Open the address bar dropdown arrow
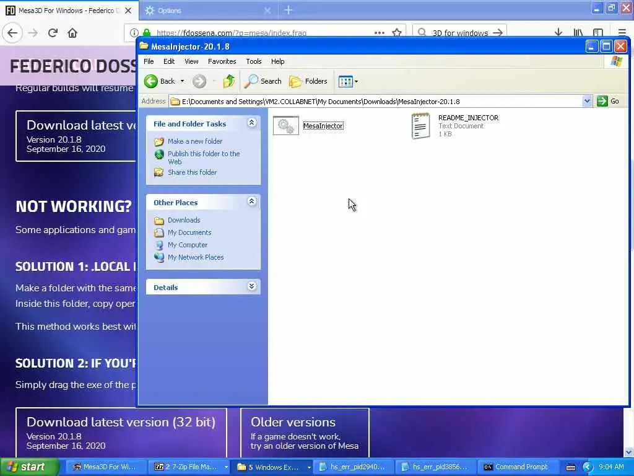This screenshot has width=634, height=476. coord(587,101)
